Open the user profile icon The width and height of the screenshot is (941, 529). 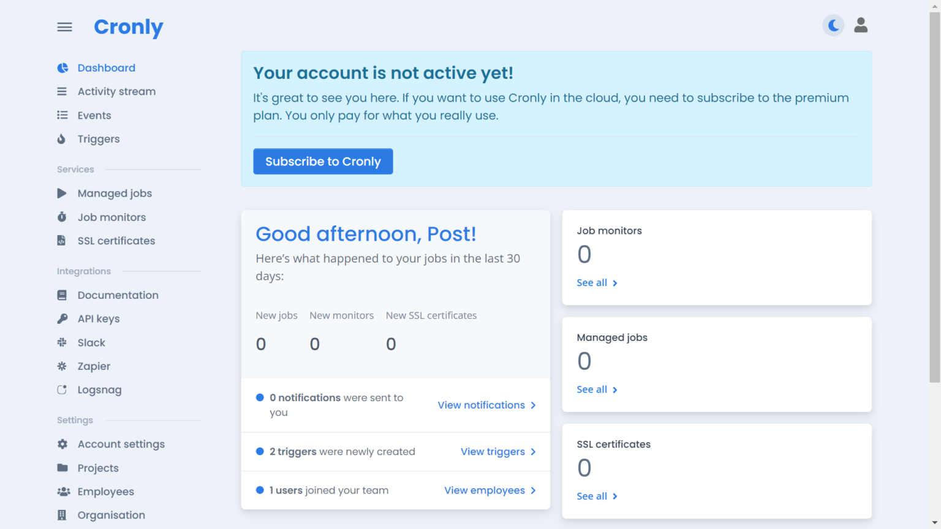point(861,26)
